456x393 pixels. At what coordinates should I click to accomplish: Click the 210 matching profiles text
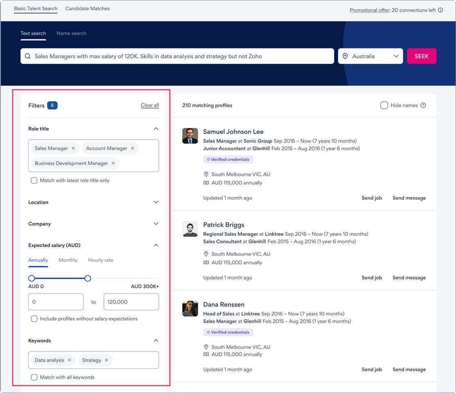(x=208, y=105)
